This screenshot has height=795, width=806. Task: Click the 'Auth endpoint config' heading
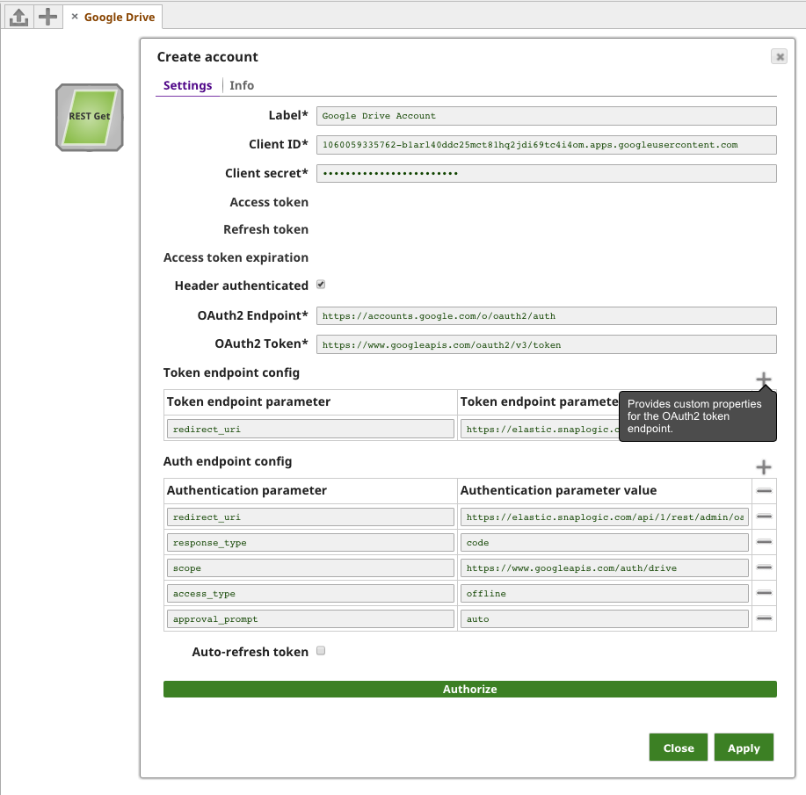click(x=228, y=461)
